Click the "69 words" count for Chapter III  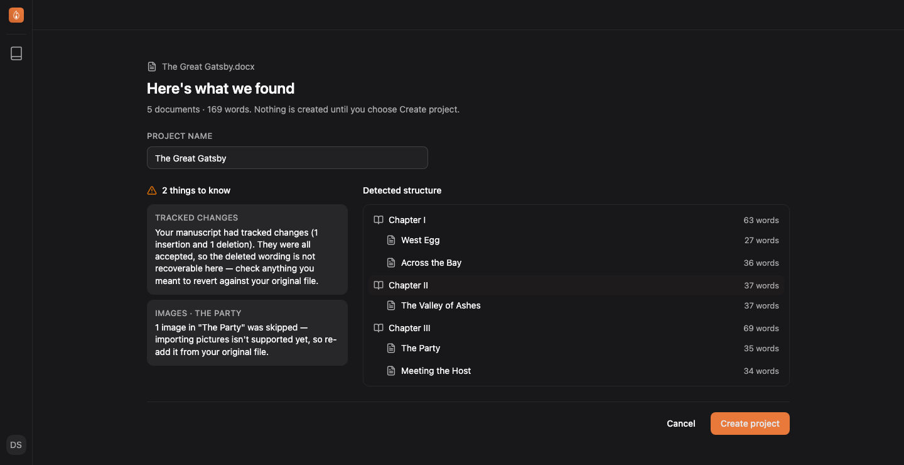coord(761,328)
